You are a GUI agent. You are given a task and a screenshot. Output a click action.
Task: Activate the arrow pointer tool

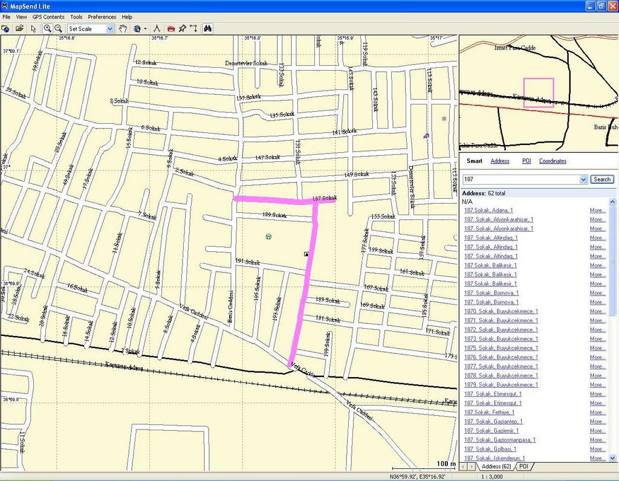(x=33, y=28)
